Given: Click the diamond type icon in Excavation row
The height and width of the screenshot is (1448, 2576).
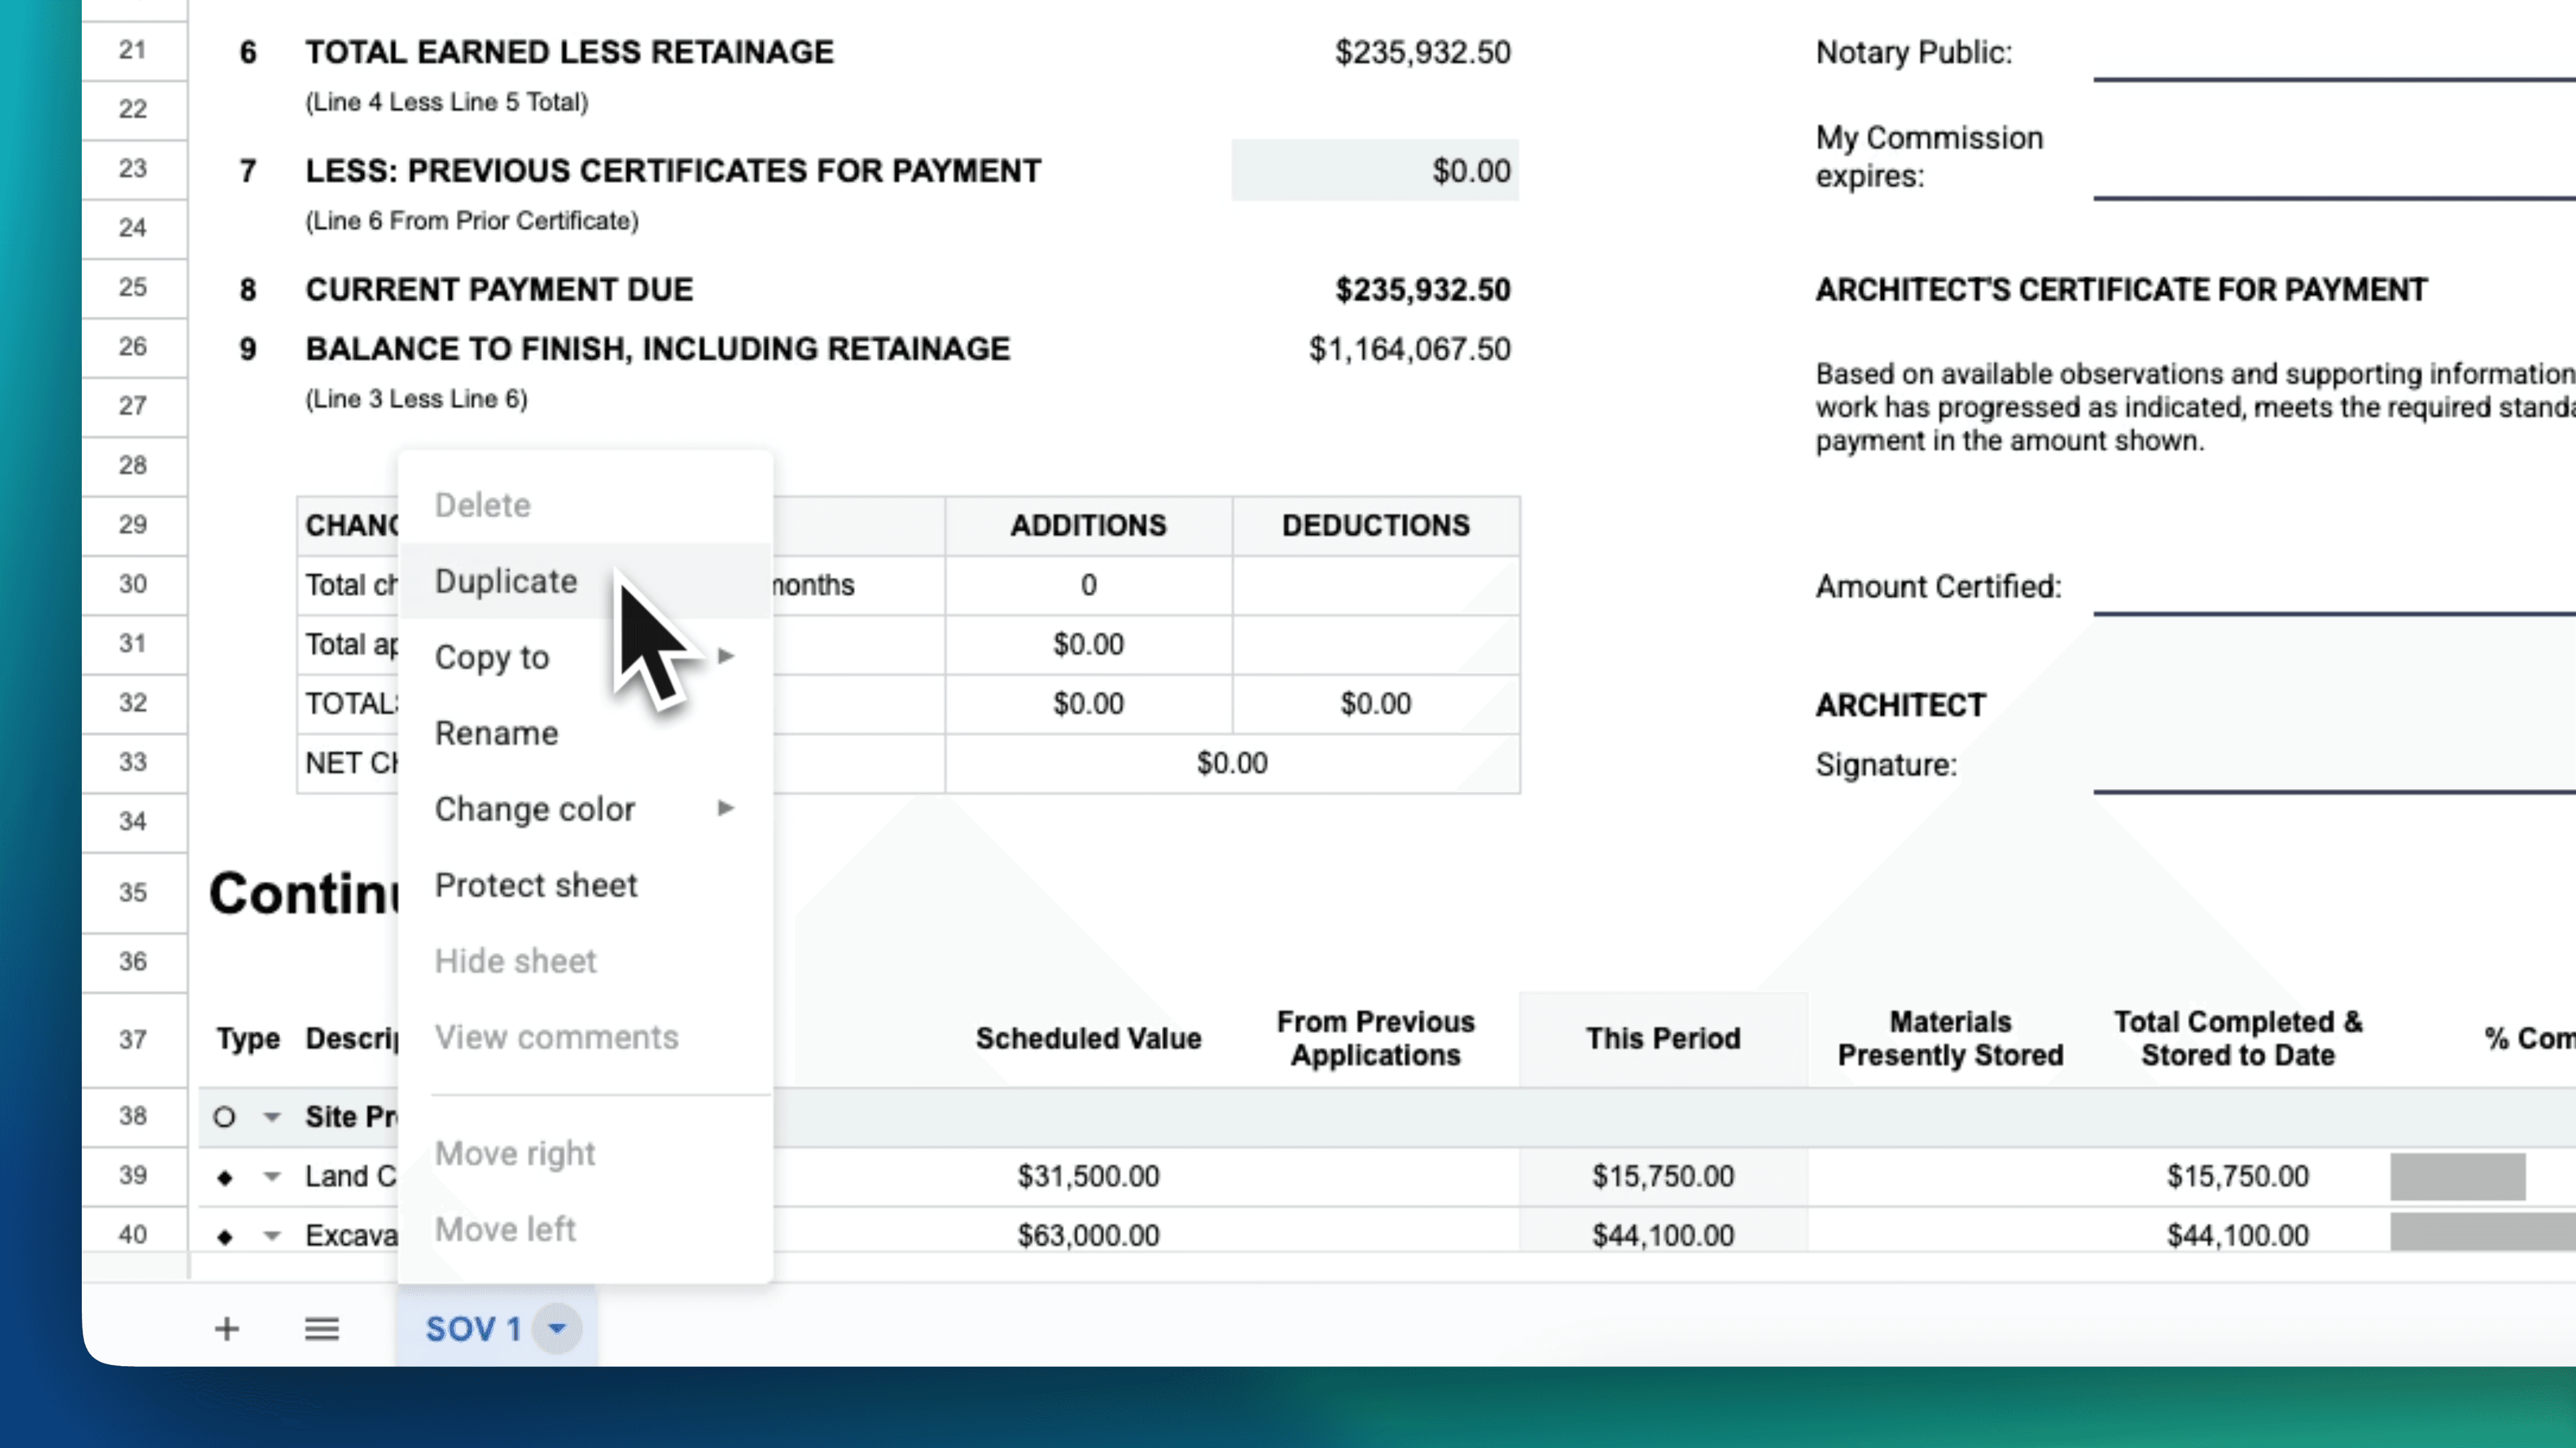Looking at the screenshot, I should (x=225, y=1237).
